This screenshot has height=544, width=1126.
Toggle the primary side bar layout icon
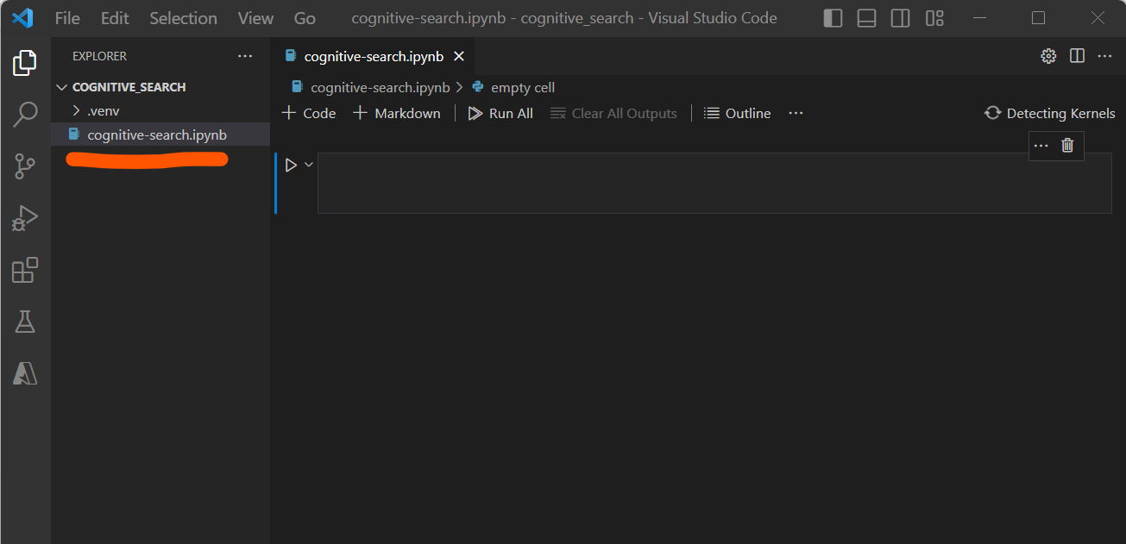point(833,18)
